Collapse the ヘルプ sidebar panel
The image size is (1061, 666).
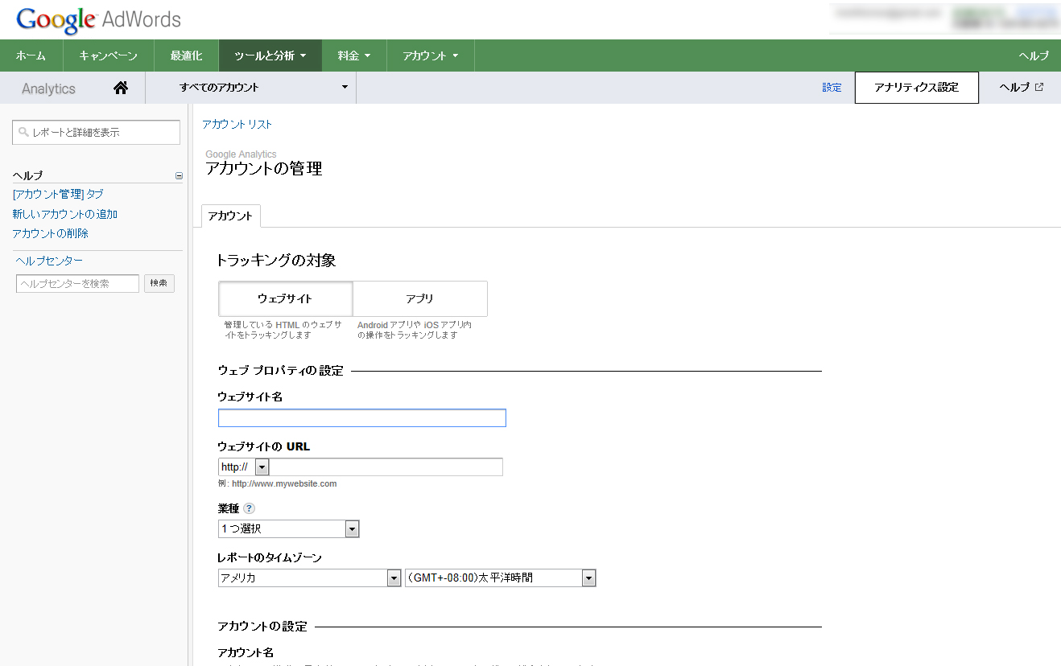click(179, 175)
